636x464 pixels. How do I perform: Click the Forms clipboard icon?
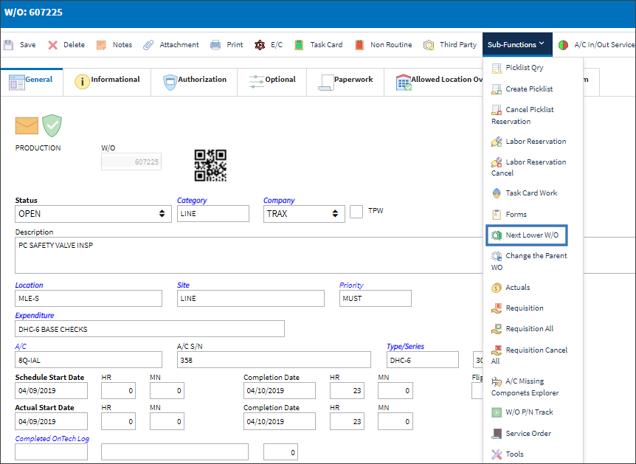[x=497, y=214]
